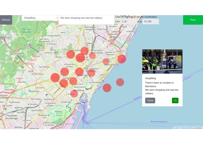Select the incident marker on el Raval

pyautogui.click(x=74, y=94)
